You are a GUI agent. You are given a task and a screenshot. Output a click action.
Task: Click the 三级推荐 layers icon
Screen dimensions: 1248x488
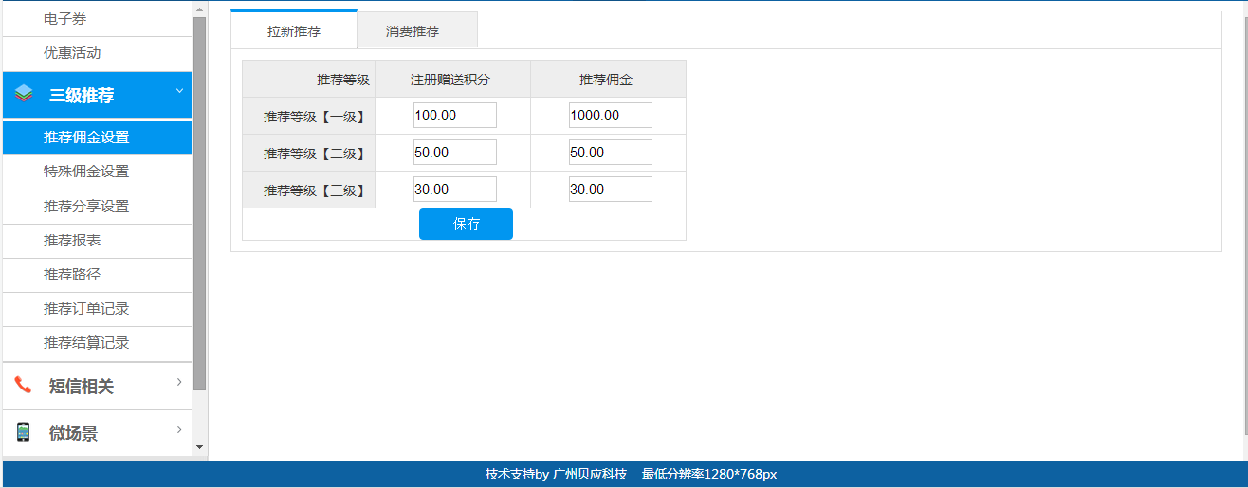[24, 94]
